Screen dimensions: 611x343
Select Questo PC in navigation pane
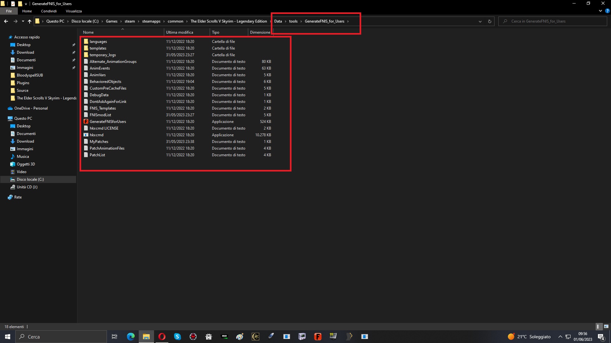click(23, 118)
